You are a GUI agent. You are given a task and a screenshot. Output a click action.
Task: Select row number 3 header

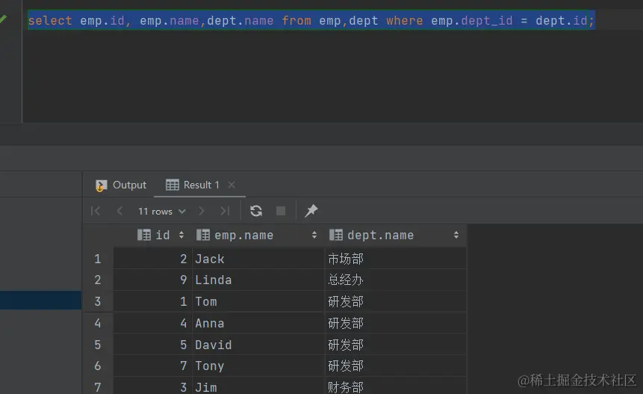(x=98, y=301)
